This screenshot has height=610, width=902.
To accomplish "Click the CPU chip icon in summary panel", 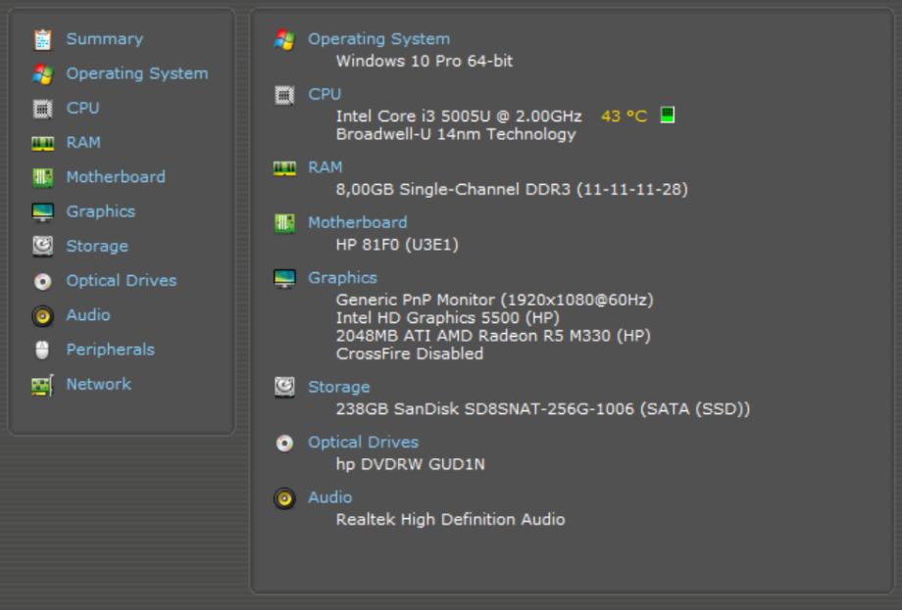I will point(284,95).
